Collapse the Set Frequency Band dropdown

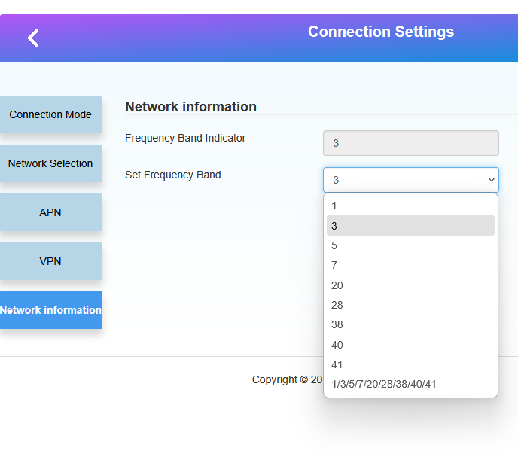pyautogui.click(x=410, y=180)
